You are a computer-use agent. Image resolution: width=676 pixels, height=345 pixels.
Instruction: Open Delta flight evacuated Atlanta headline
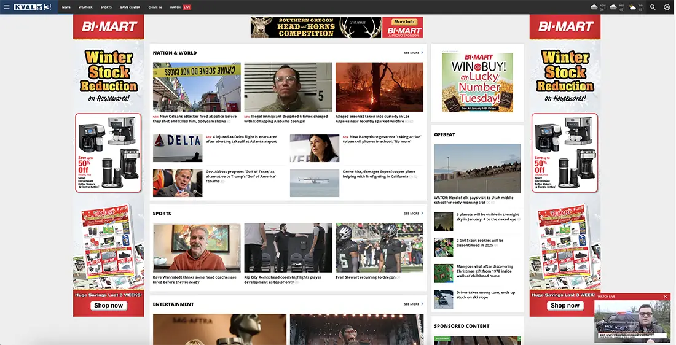(242, 139)
